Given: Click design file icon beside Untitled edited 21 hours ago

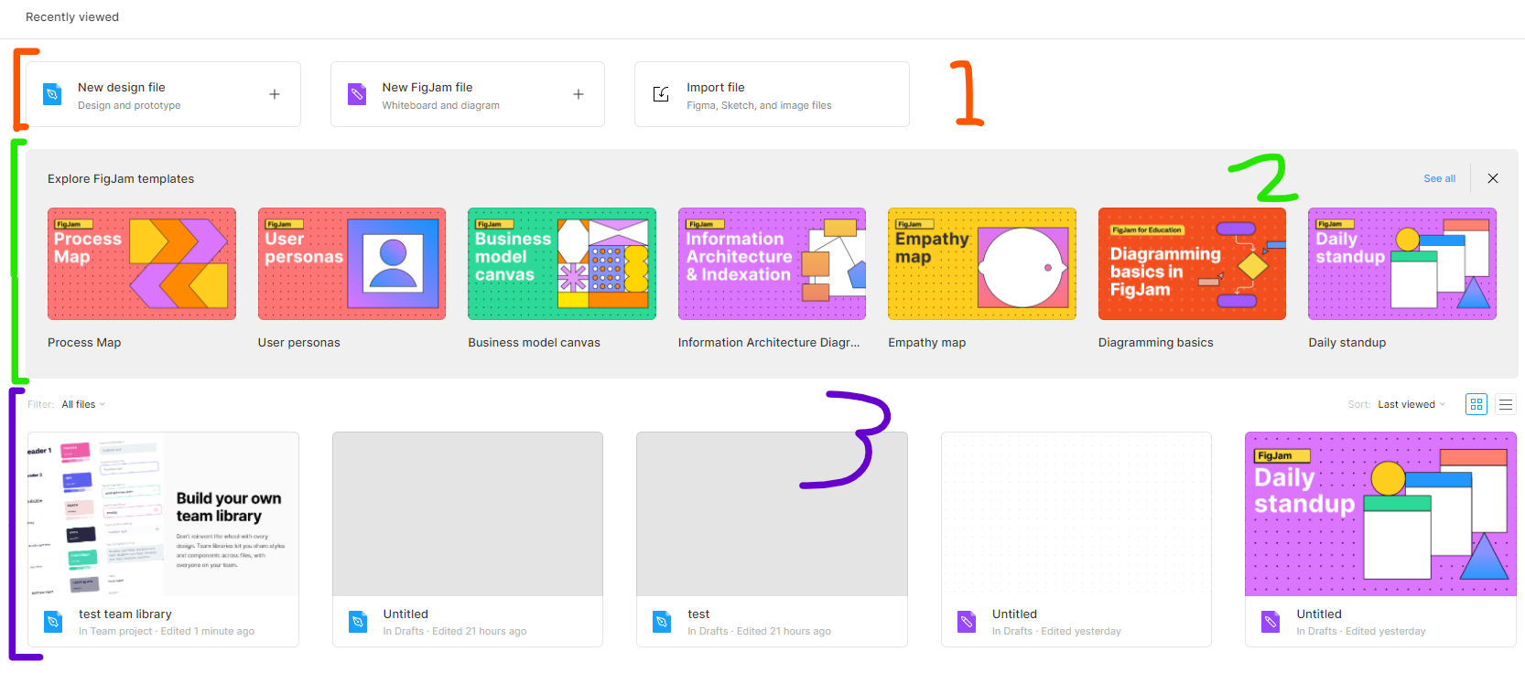Looking at the screenshot, I should 358,622.
